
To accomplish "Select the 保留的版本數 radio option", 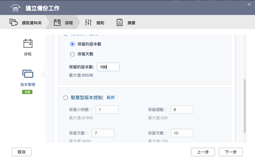I will (73, 44).
